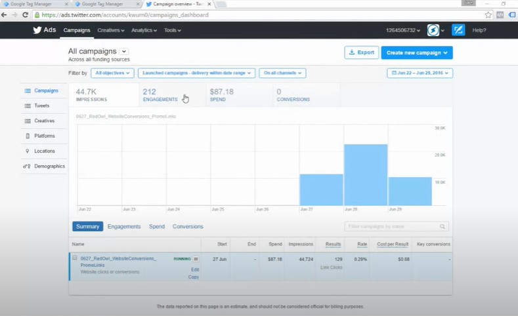Click the tallest blue bar for Jun 28
The height and width of the screenshot is (316, 518).
point(365,174)
